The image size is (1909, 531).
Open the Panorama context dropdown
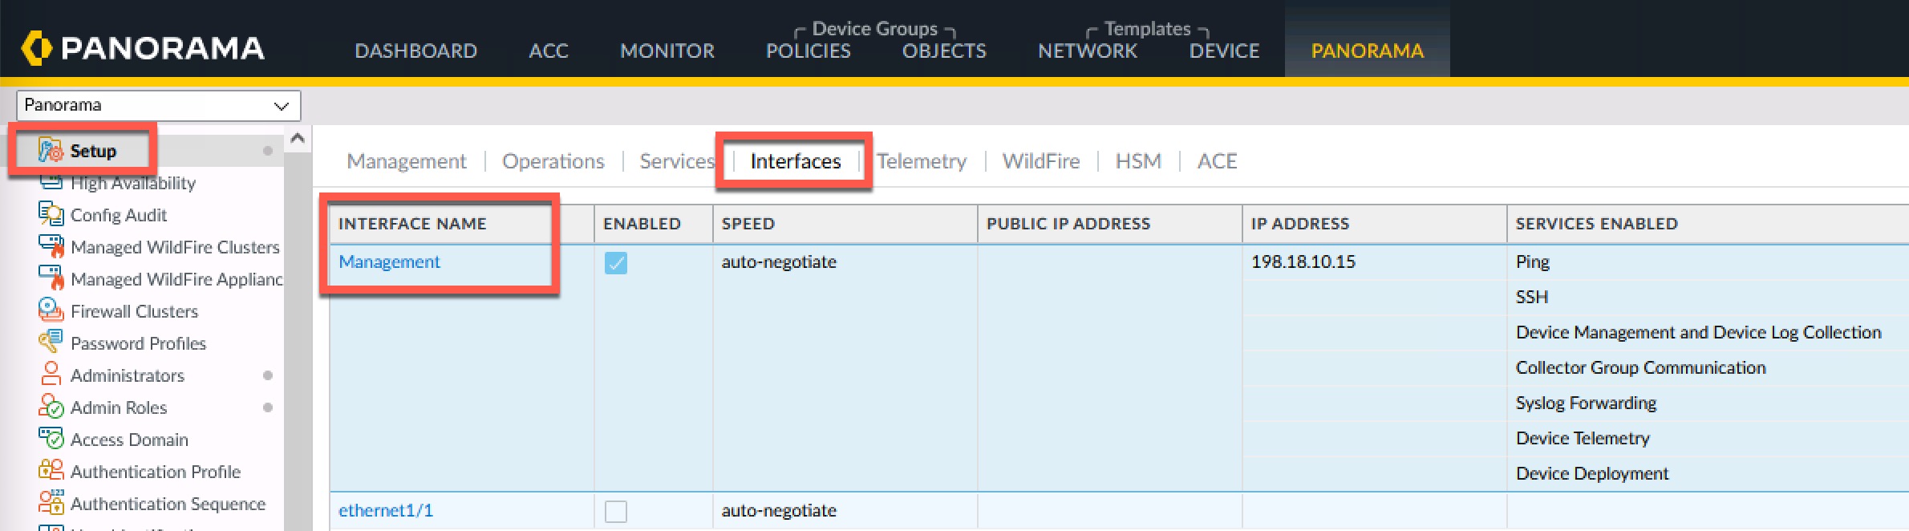[x=158, y=105]
